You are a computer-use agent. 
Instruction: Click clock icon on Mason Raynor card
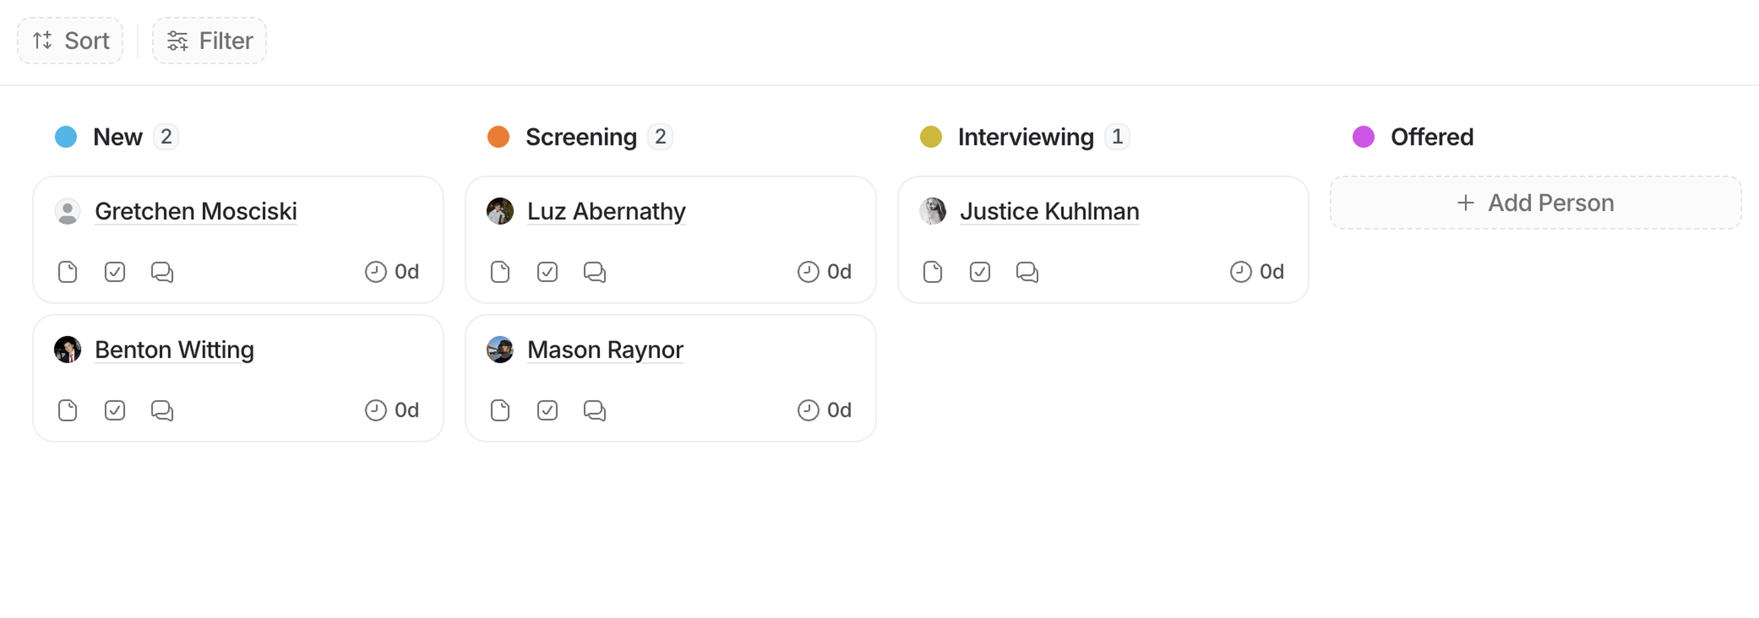coord(808,411)
